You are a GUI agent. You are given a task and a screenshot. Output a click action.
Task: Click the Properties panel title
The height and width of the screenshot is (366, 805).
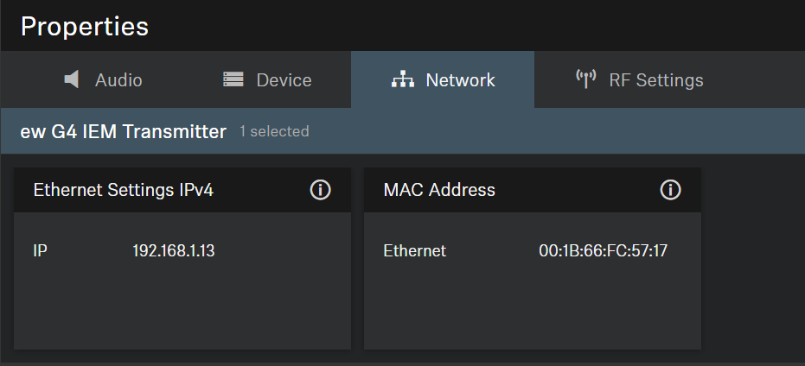[x=85, y=26]
